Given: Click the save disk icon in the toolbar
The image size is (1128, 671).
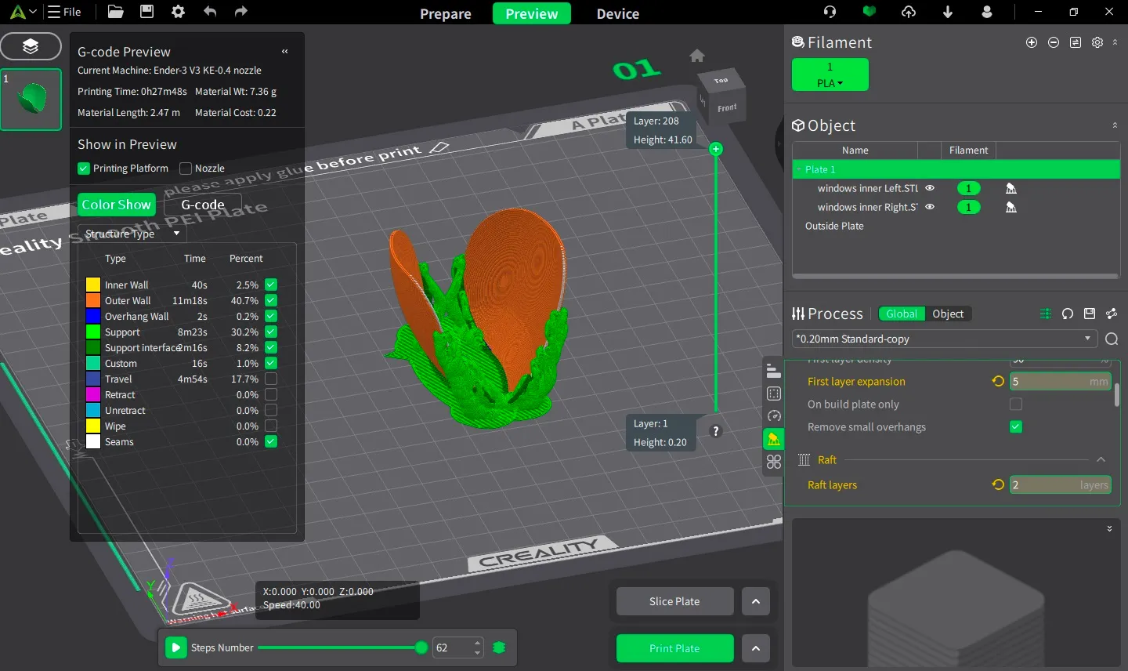Looking at the screenshot, I should (x=146, y=12).
